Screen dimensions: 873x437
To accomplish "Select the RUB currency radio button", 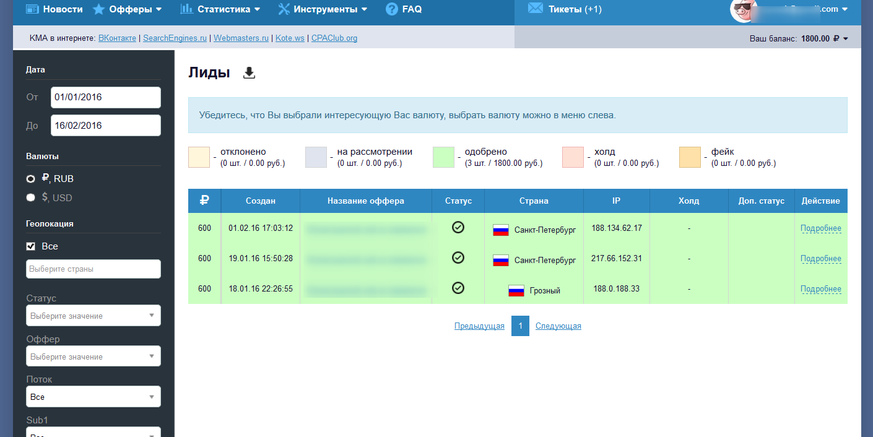I will point(30,179).
